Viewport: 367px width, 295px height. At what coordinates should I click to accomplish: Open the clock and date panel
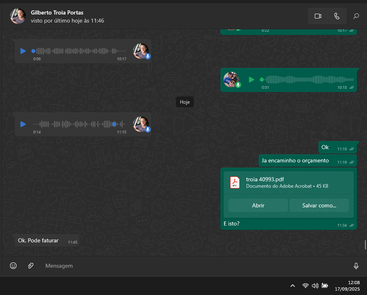click(348, 286)
